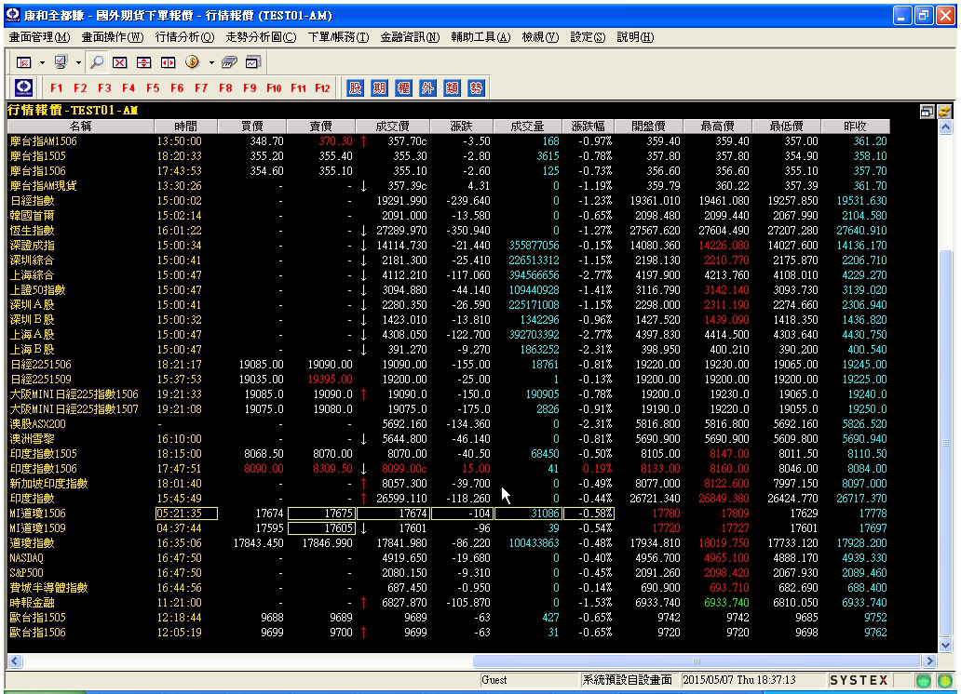Click the scanner-shaped toolbar icon
961x694 pixels.
[x=229, y=62]
